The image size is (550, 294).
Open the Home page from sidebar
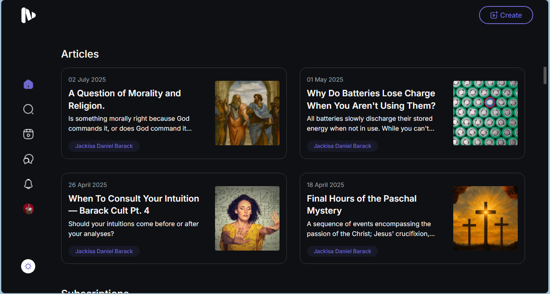28,84
